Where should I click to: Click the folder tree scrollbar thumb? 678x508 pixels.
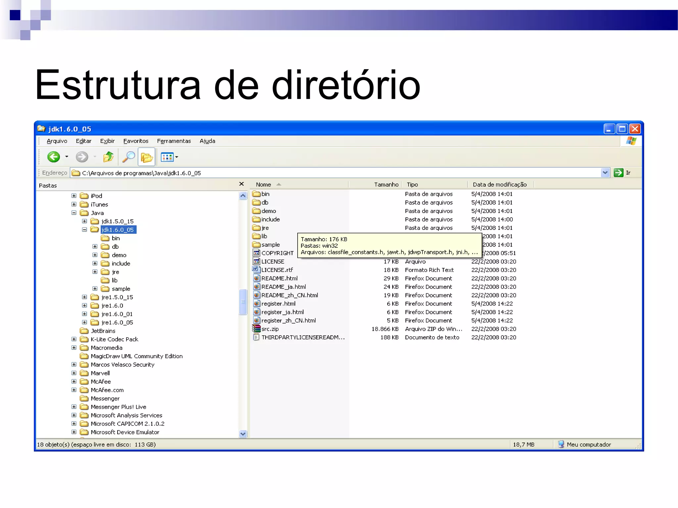tap(243, 302)
